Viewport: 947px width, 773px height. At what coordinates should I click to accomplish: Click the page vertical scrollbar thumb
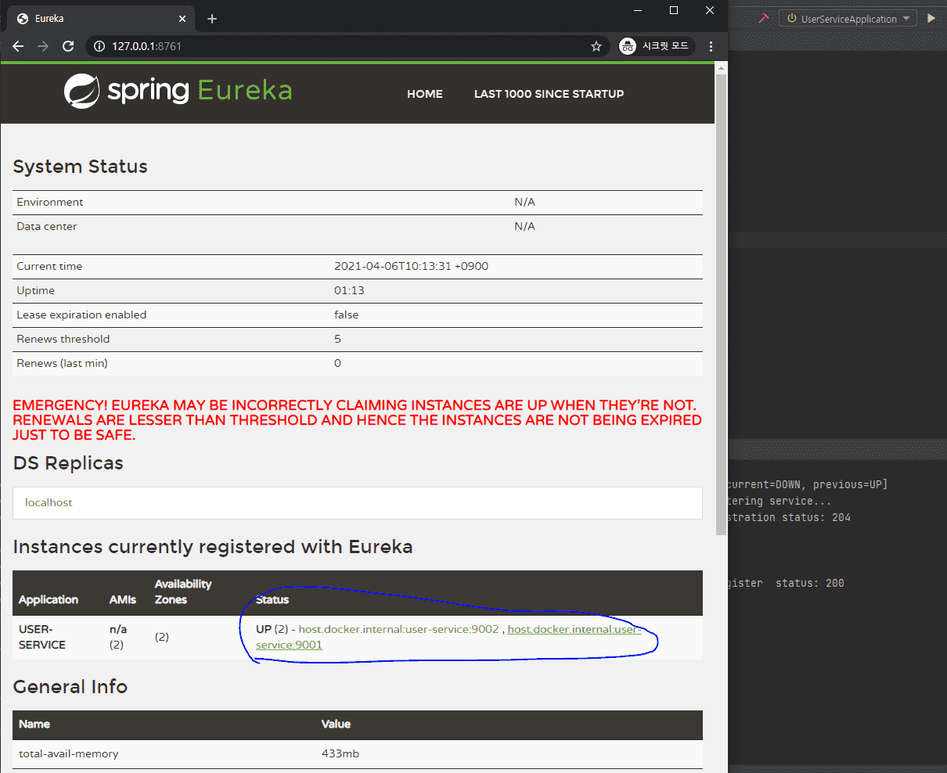pos(721,305)
